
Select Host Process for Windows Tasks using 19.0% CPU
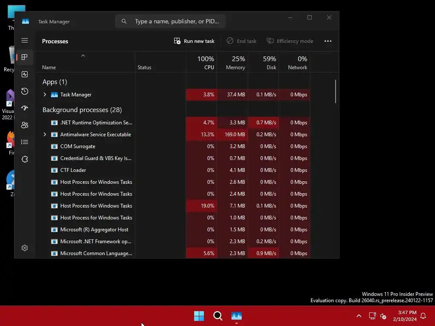pyautogui.click(x=96, y=206)
